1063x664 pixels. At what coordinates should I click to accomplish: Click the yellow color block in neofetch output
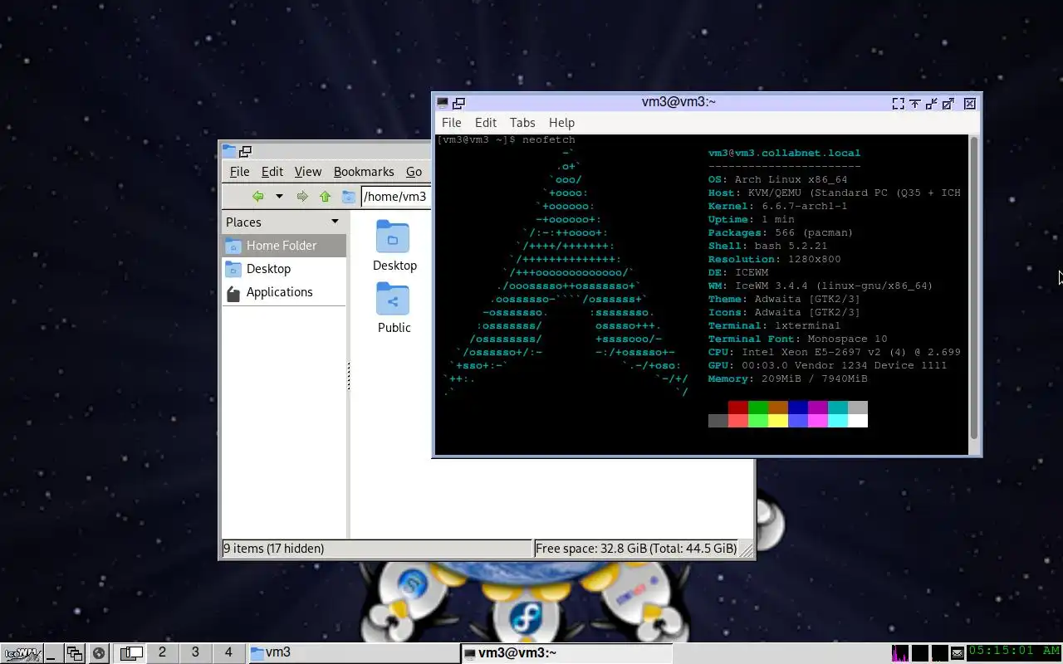click(x=778, y=421)
